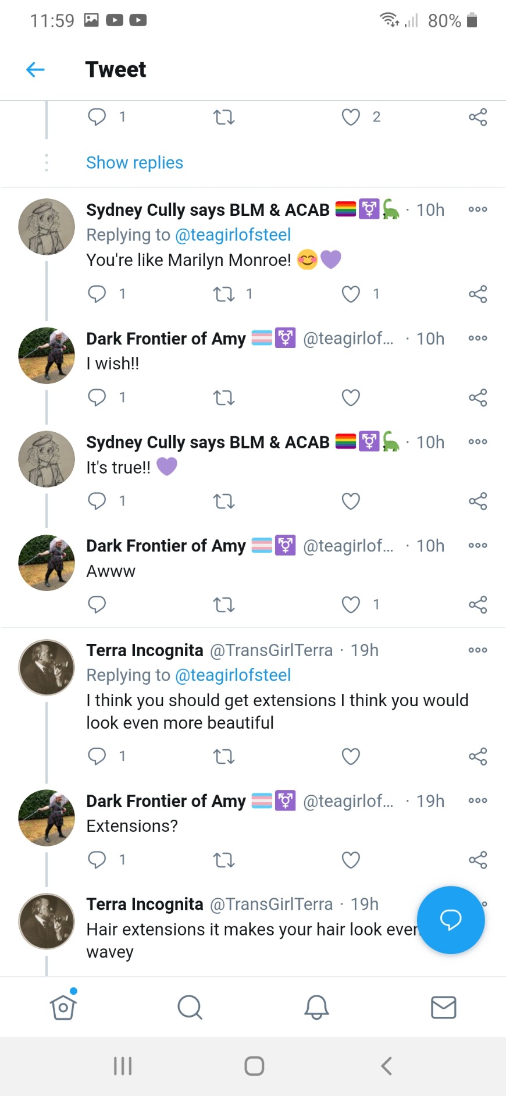Open more options for the "Awww" tweet

coord(478,546)
